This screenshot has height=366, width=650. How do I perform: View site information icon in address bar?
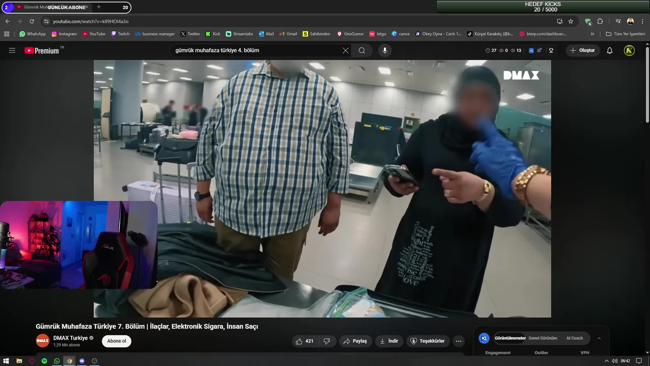coord(46,21)
